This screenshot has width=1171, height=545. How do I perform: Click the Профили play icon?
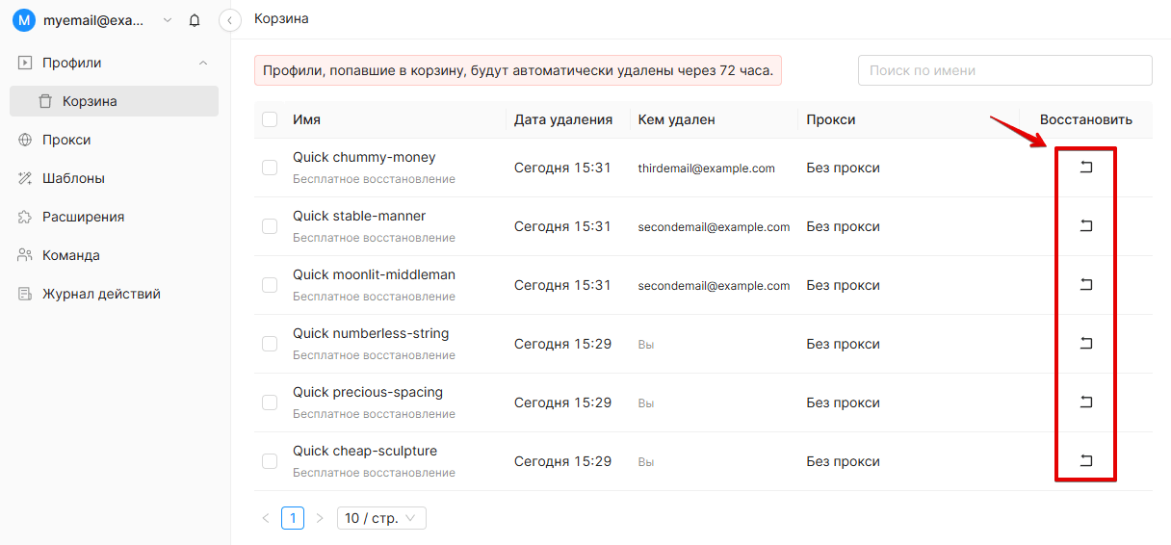click(x=25, y=63)
